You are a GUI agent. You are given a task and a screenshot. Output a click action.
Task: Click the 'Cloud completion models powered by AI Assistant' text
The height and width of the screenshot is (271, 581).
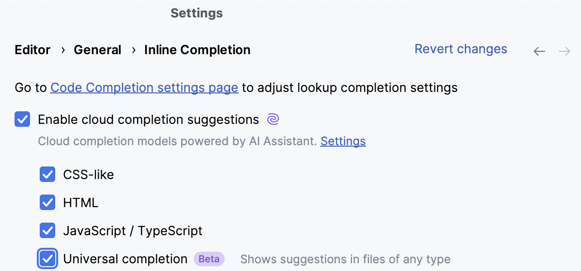(x=177, y=141)
